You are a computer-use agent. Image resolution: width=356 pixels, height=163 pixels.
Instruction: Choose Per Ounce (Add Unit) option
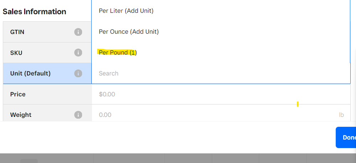pyautogui.click(x=129, y=32)
